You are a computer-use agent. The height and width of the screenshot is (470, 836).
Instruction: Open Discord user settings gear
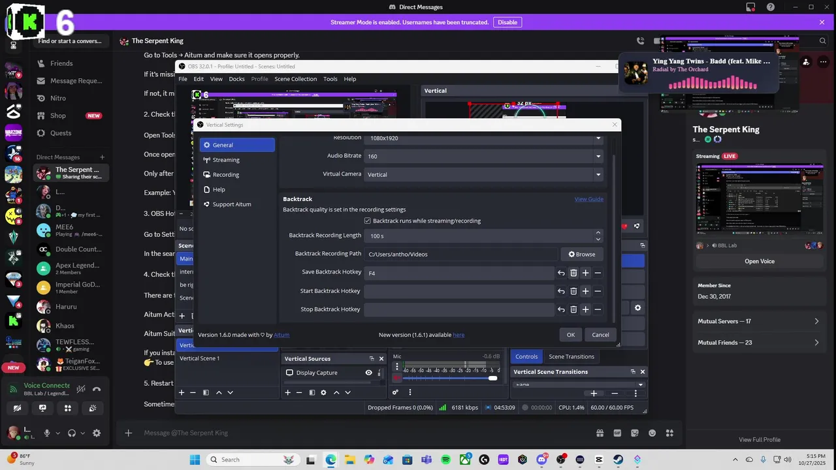(x=97, y=433)
